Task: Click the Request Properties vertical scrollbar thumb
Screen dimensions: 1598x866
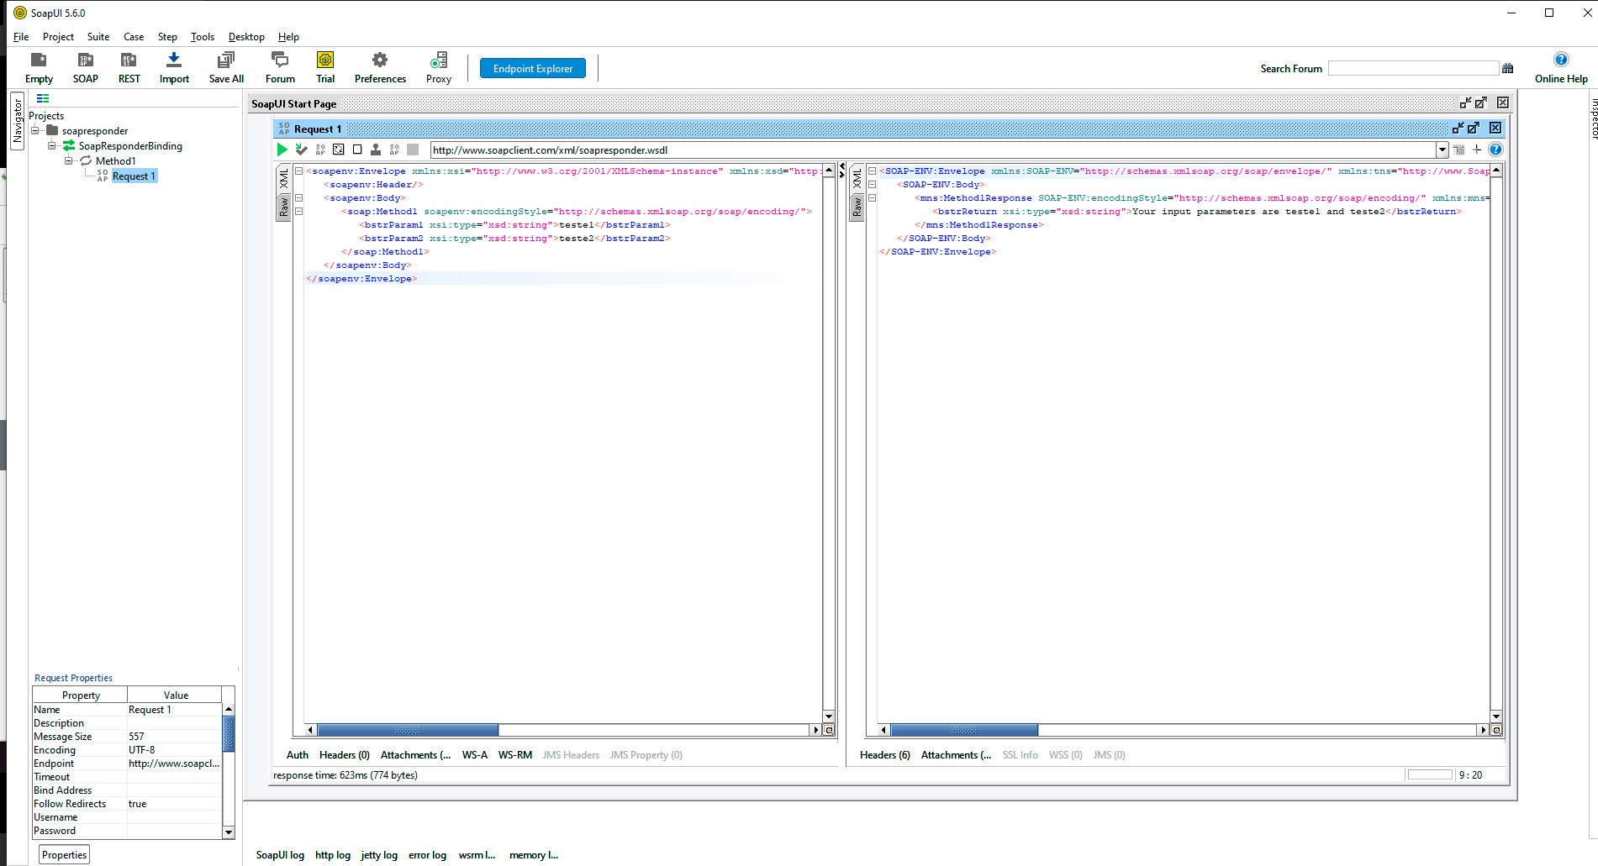Action: (229, 734)
